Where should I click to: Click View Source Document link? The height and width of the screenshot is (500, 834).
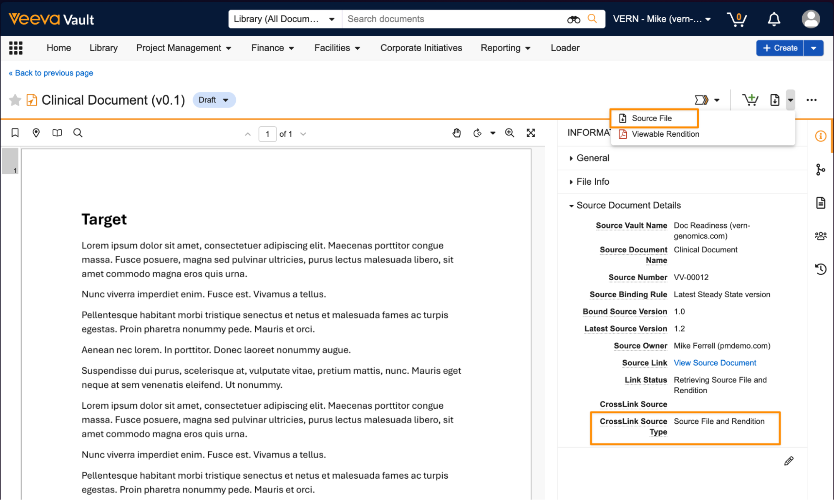coord(715,363)
